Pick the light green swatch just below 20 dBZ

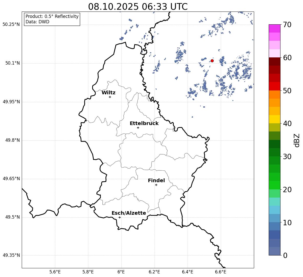(x=275, y=193)
